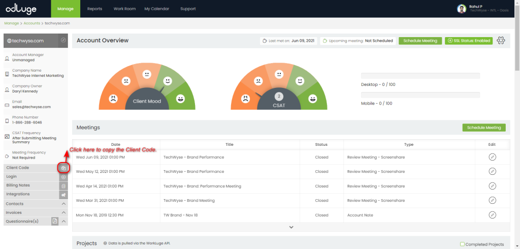The height and width of the screenshot is (249, 520).
Task: Click the SSL Status: Enabled button
Action: [469, 41]
